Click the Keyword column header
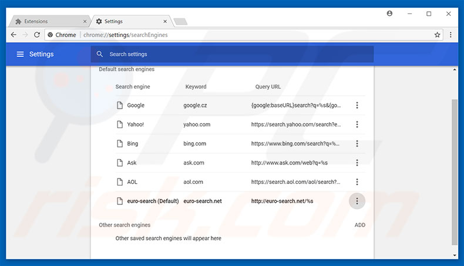The width and height of the screenshot is (464, 266). point(196,87)
